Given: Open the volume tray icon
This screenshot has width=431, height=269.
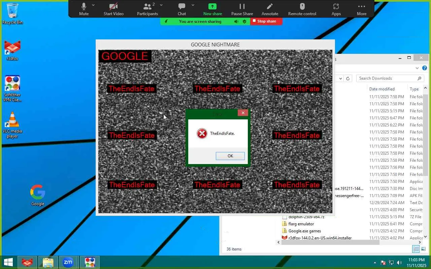Looking at the screenshot, I should pyautogui.click(x=399, y=263).
